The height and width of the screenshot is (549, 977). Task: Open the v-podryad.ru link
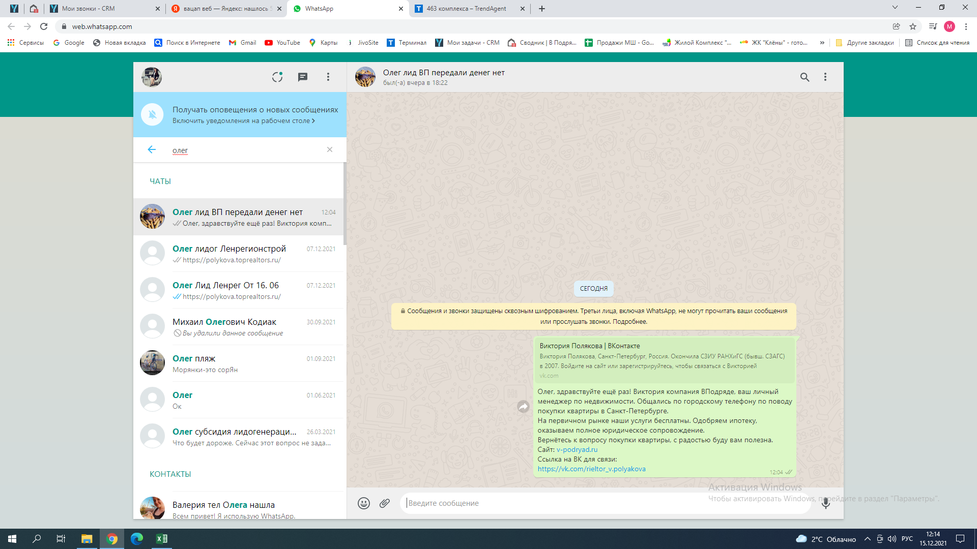(577, 449)
